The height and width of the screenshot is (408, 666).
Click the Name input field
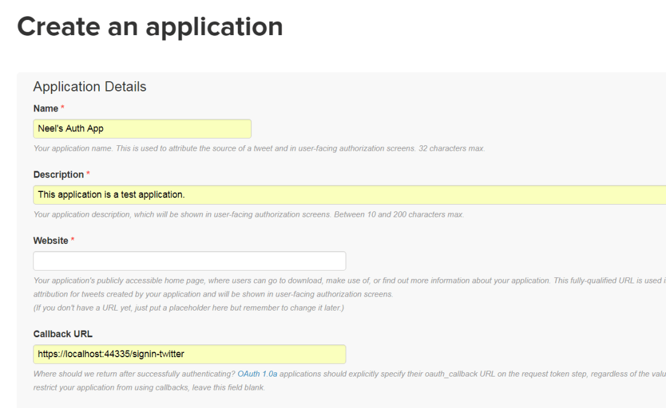142,128
